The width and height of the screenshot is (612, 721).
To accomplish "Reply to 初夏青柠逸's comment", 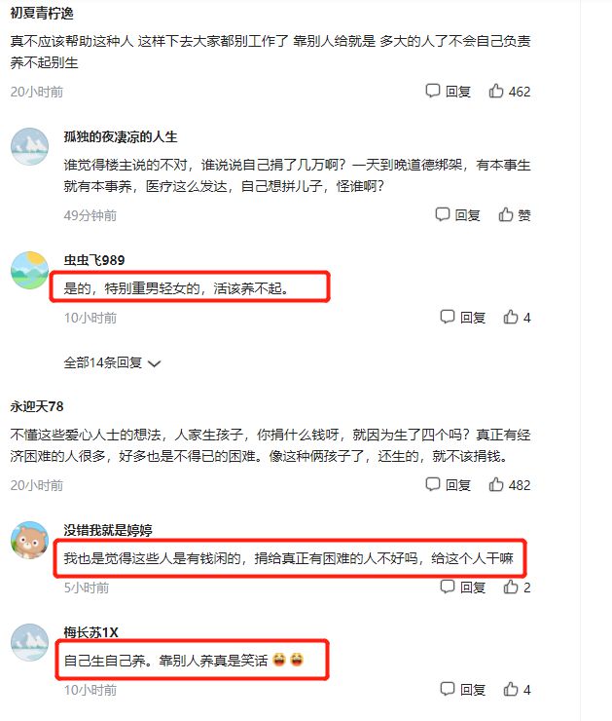I will 449,91.
